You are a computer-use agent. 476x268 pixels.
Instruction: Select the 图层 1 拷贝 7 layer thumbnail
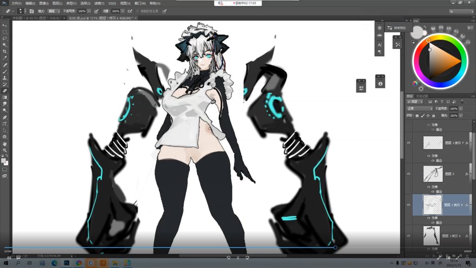tap(433, 143)
